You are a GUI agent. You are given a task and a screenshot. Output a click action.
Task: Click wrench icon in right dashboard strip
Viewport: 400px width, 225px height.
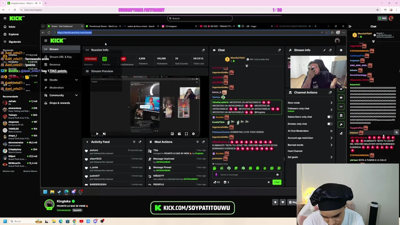[341, 124]
